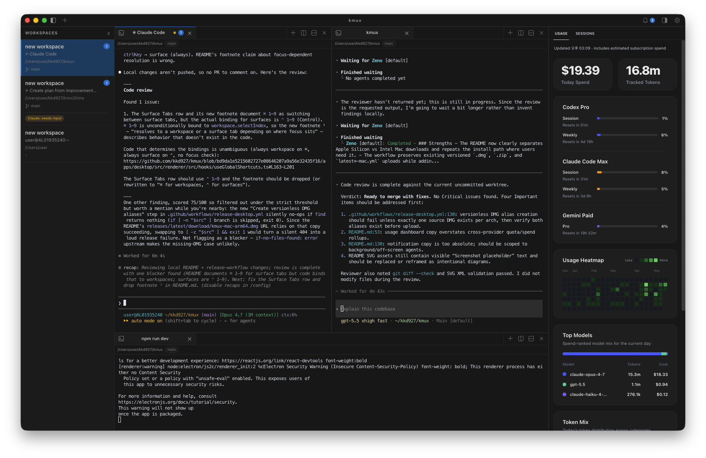This screenshot has height=458, width=706.
Task: Open README.md:130 link in review
Action: tap(365, 244)
